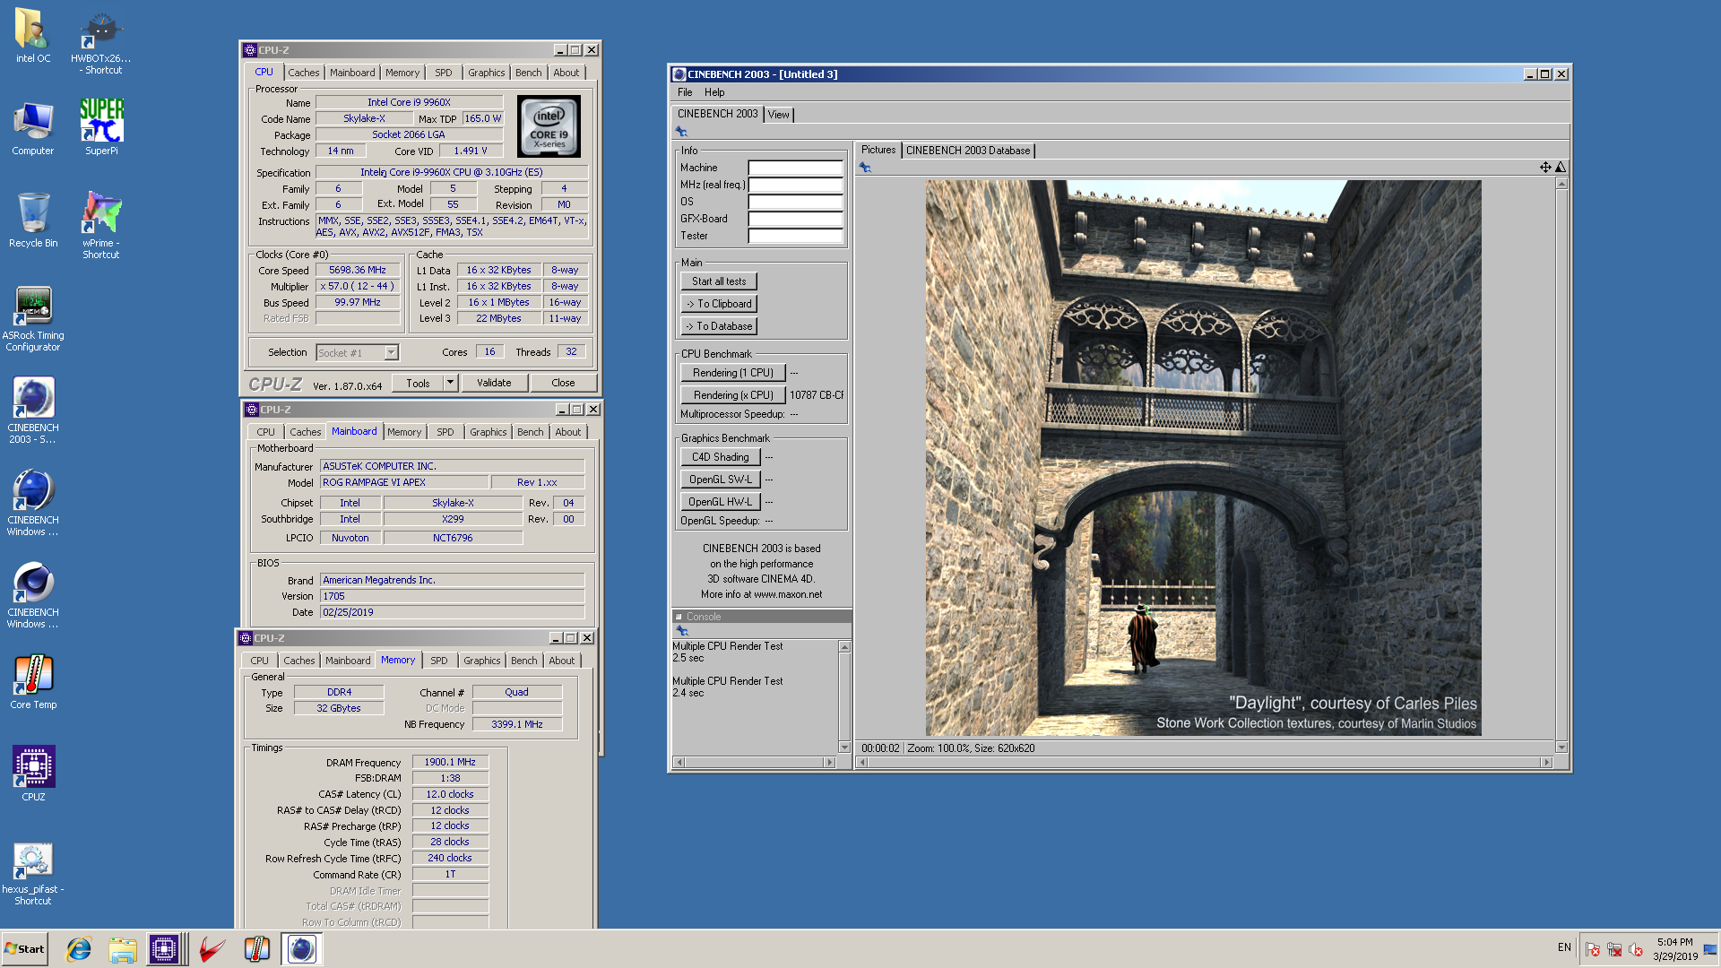Run the C4D Shading benchmark

pyautogui.click(x=720, y=457)
